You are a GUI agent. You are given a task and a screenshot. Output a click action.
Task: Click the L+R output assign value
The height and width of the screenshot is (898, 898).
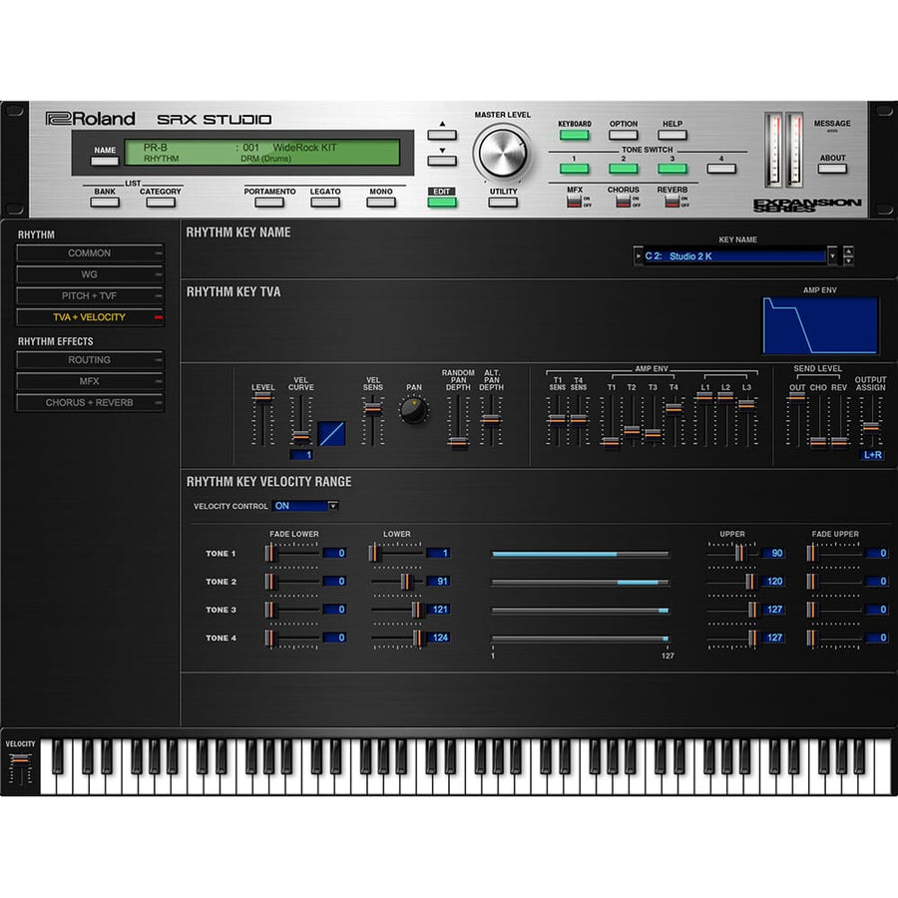tap(873, 455)
